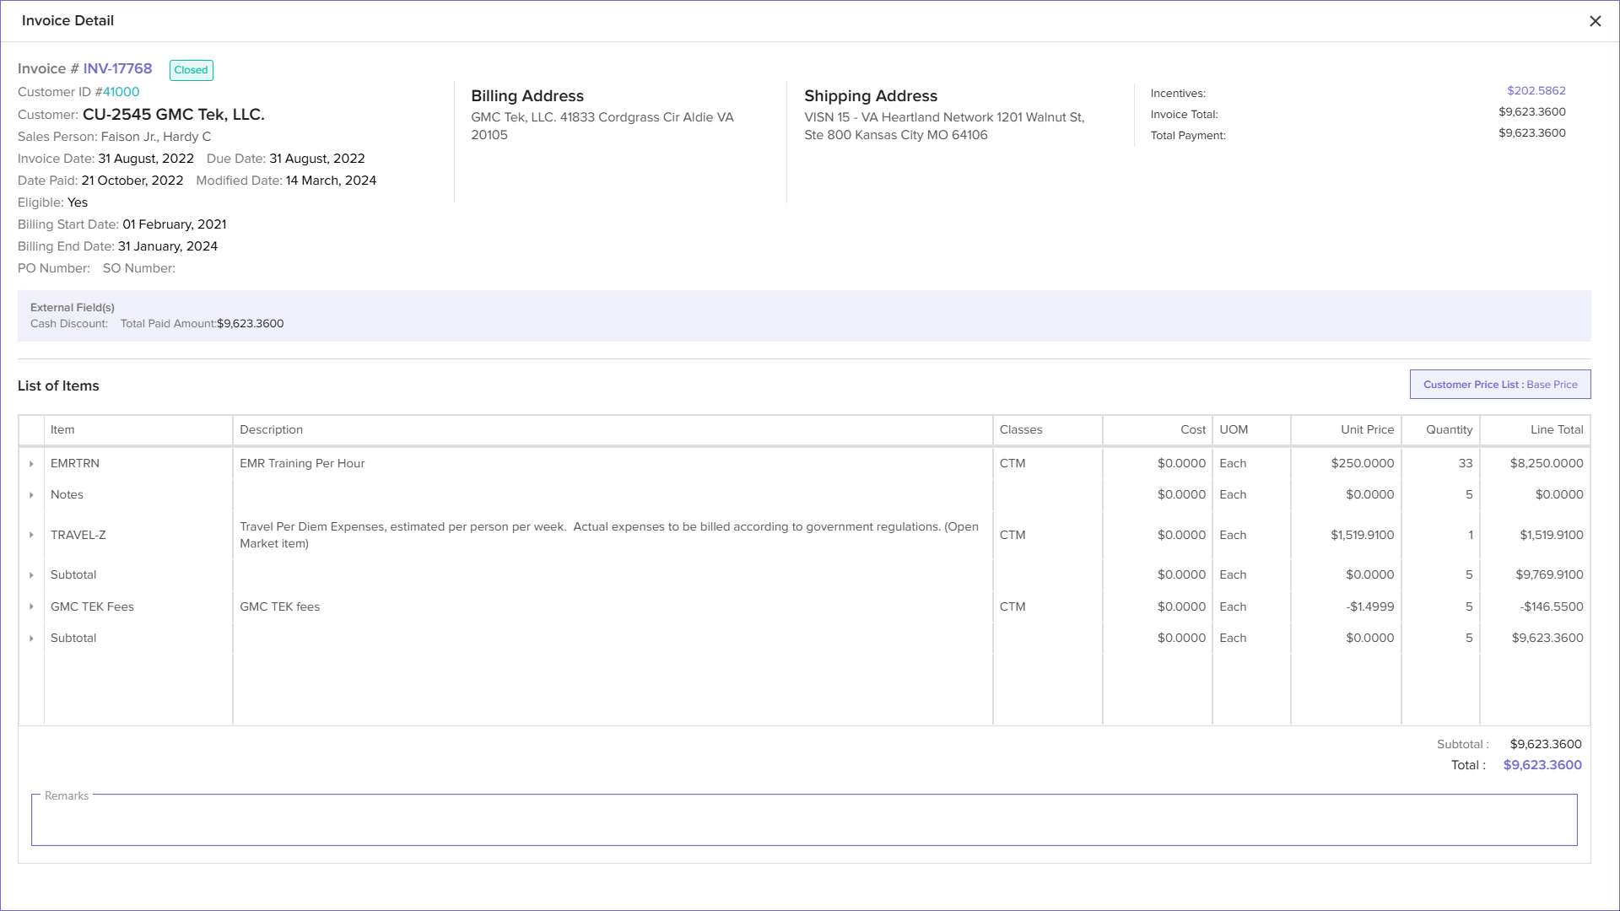Expand the EMRTRN item row

point(31,464)
